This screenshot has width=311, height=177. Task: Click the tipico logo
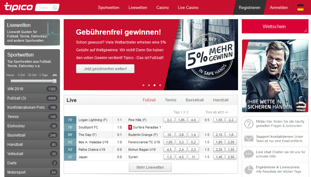[19, 7]
